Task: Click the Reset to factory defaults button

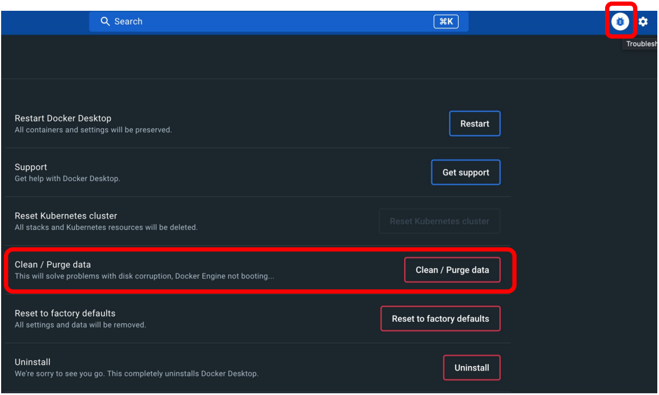Action: 440,318
